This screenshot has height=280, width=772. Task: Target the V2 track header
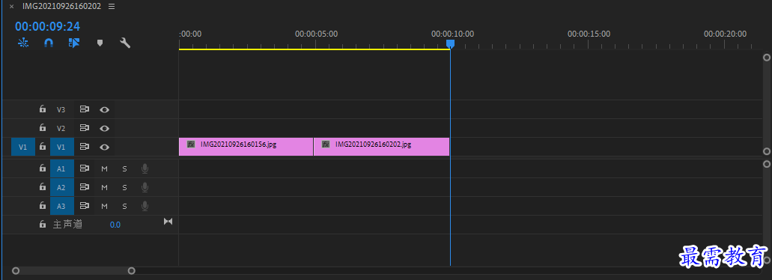pos(61,129)
